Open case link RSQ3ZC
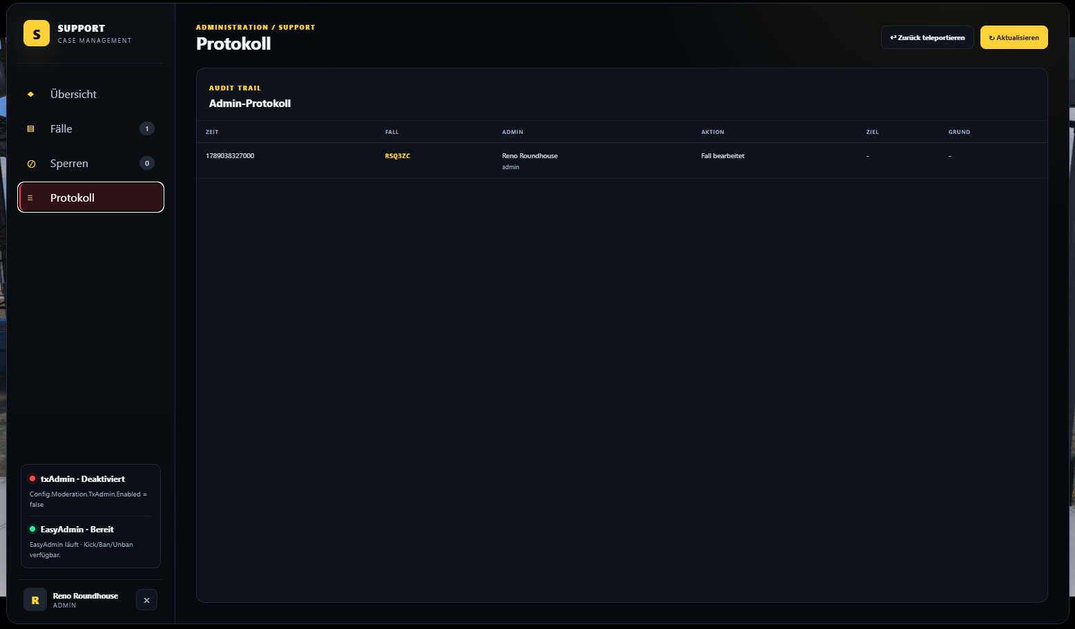 click(x=398, y=156)
